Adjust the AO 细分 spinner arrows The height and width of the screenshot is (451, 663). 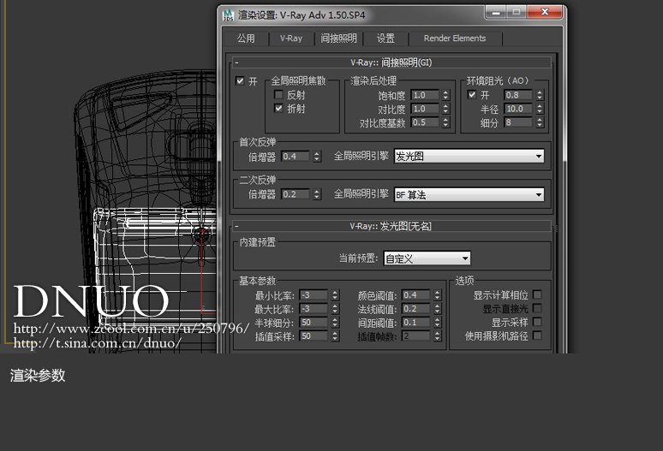pos(540,122)
